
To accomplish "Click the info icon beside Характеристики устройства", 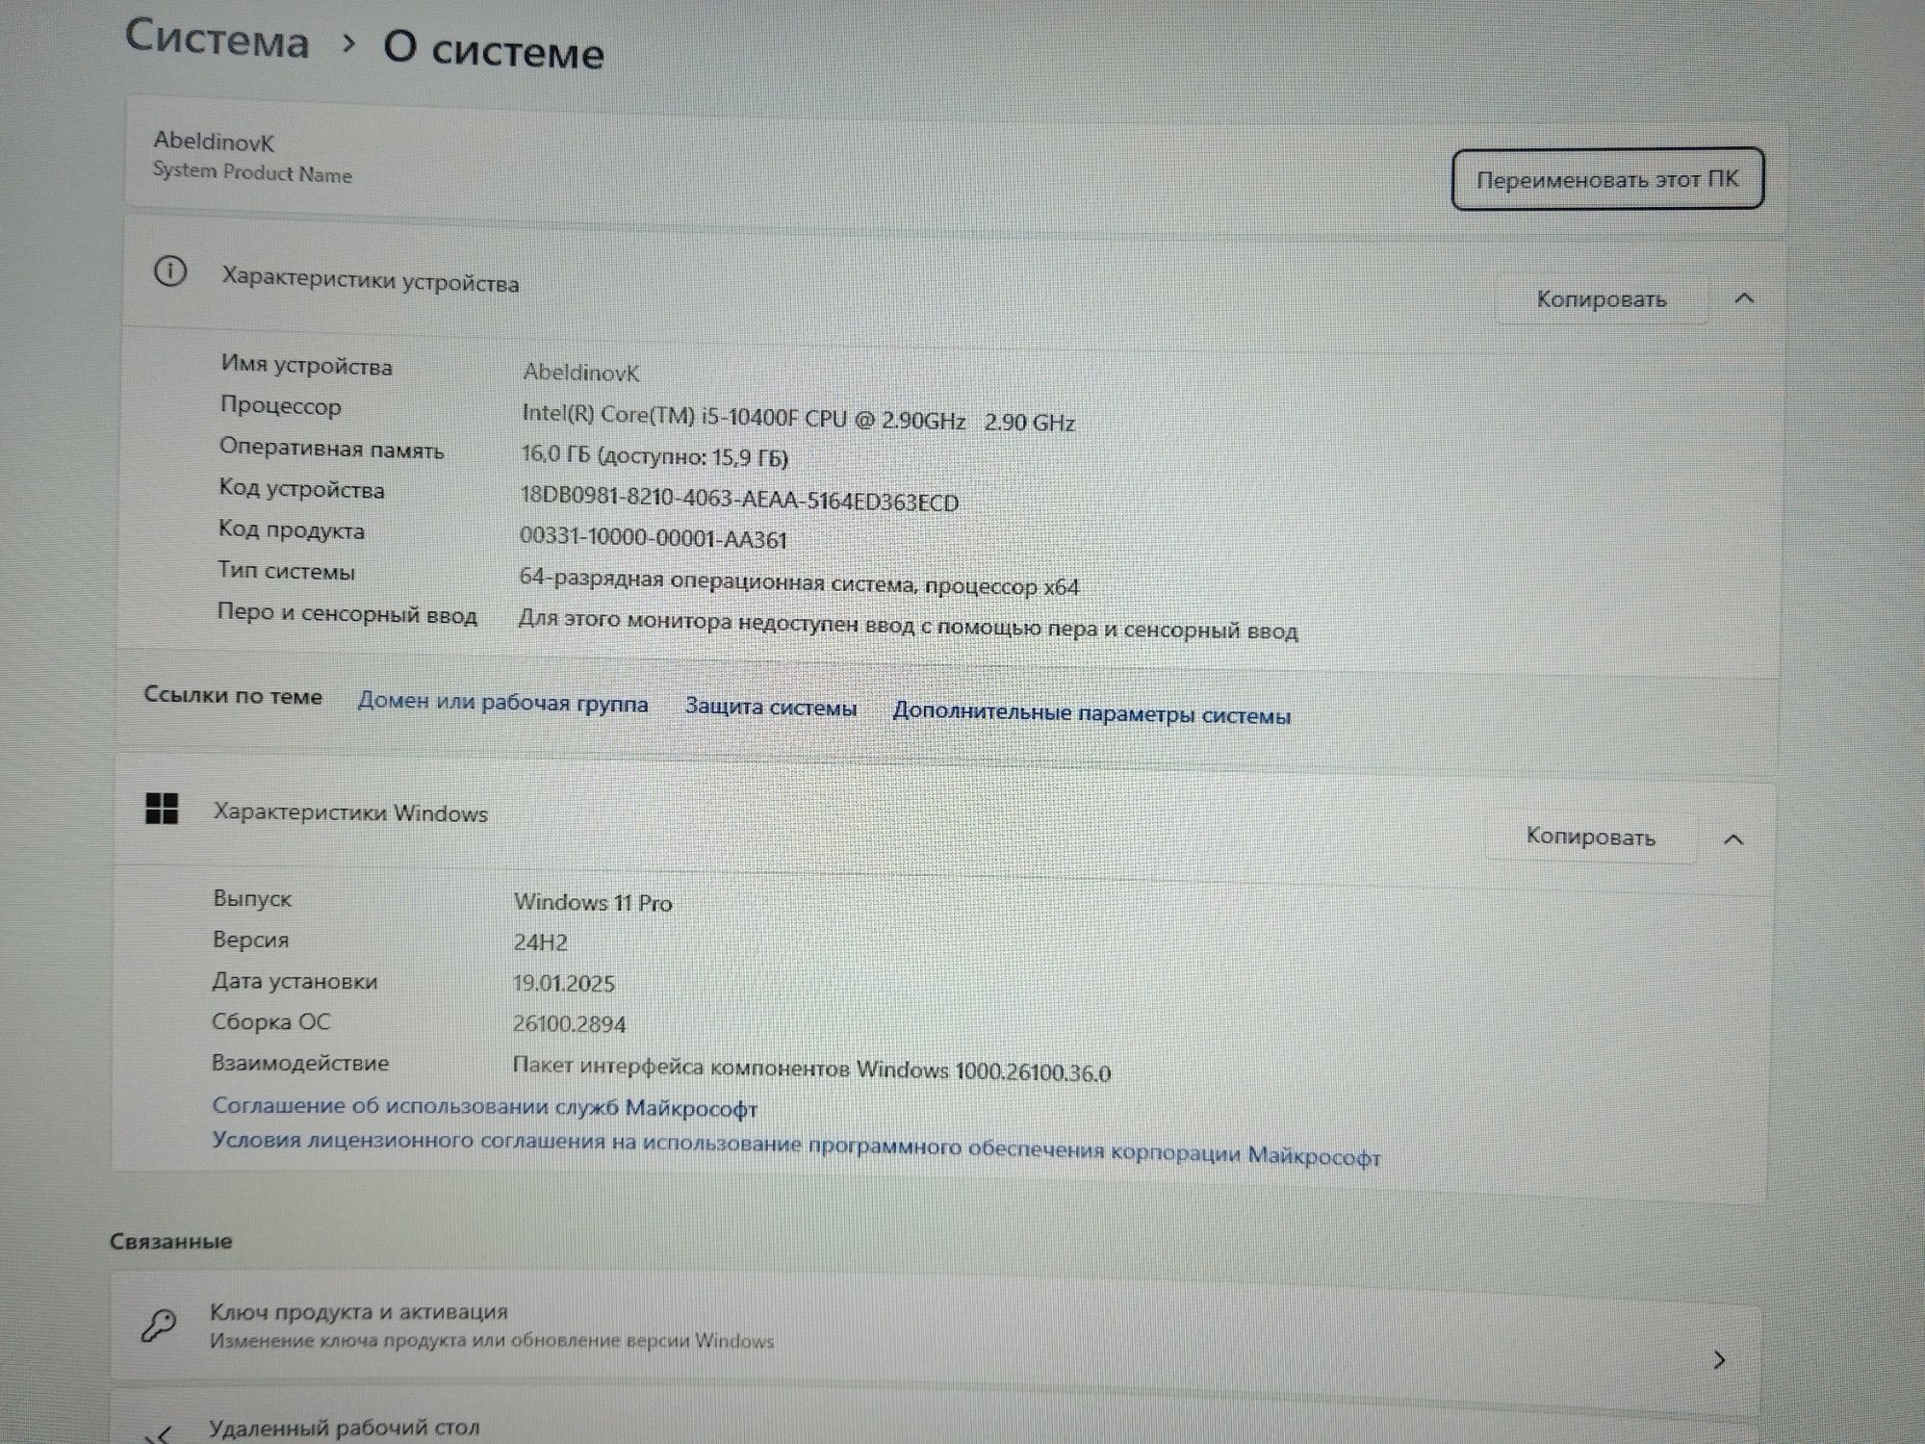I will tap(170, 271).
